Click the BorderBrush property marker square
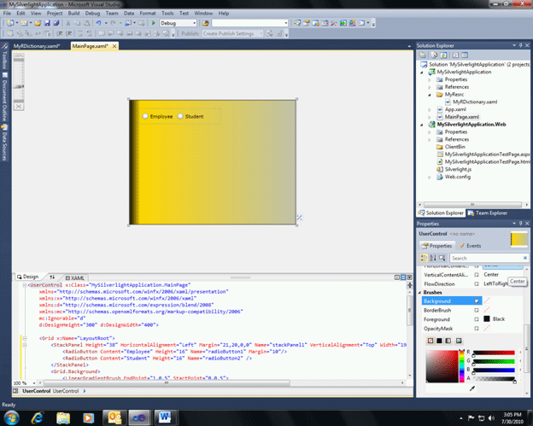Image resolution: width=533 pixels, height=426 pixels. (477, 310)
